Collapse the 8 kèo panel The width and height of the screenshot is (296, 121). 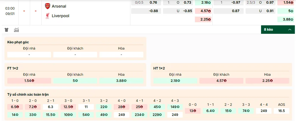pos(289,30)
